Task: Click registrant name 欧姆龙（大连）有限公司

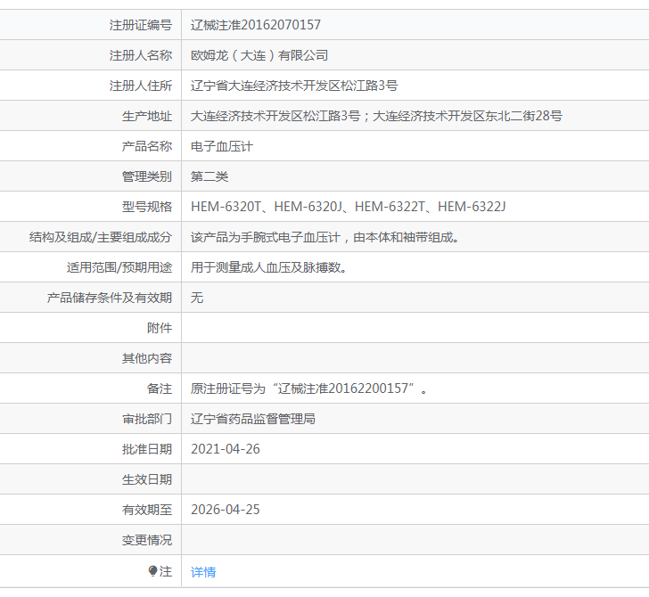Action: (x=259, y=55)
